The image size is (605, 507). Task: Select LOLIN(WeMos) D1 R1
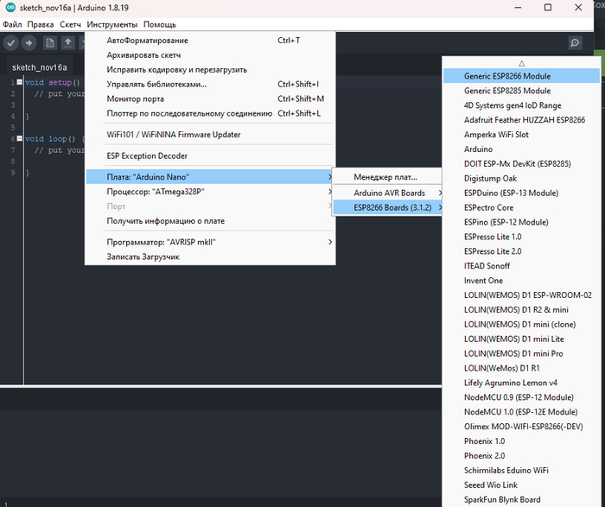point(522,368)
